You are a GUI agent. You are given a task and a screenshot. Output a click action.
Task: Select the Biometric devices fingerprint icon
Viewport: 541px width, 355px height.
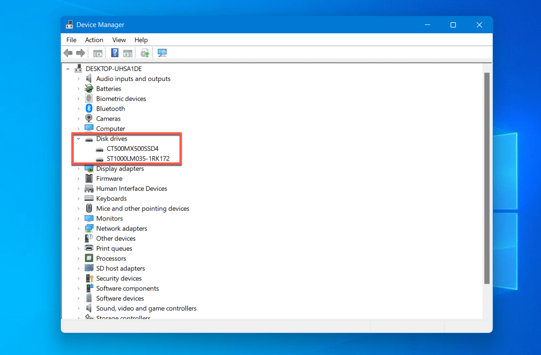click(89, 99)
